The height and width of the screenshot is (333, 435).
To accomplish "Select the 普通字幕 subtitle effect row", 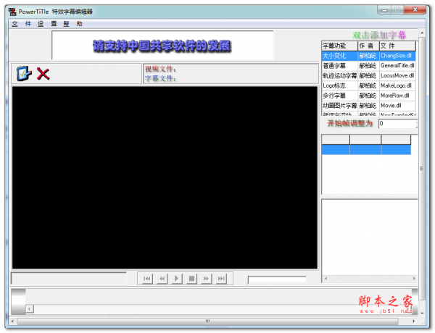I will tap(369, 66).
